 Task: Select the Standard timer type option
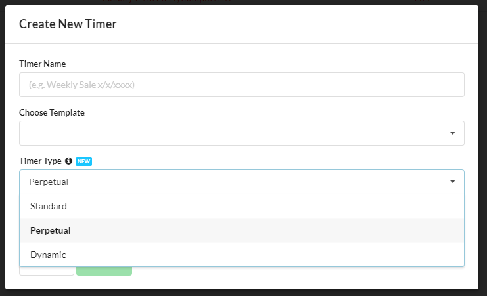pos(49,206)
